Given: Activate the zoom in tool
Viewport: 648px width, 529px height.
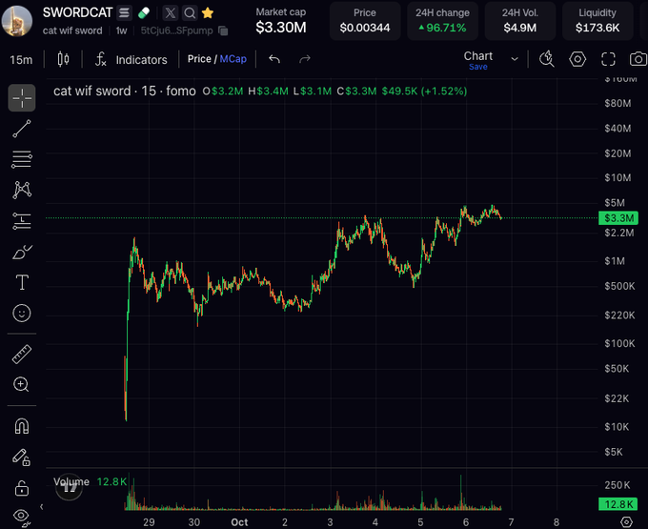Looking at the screenshot, I should (x=21, y=384).
